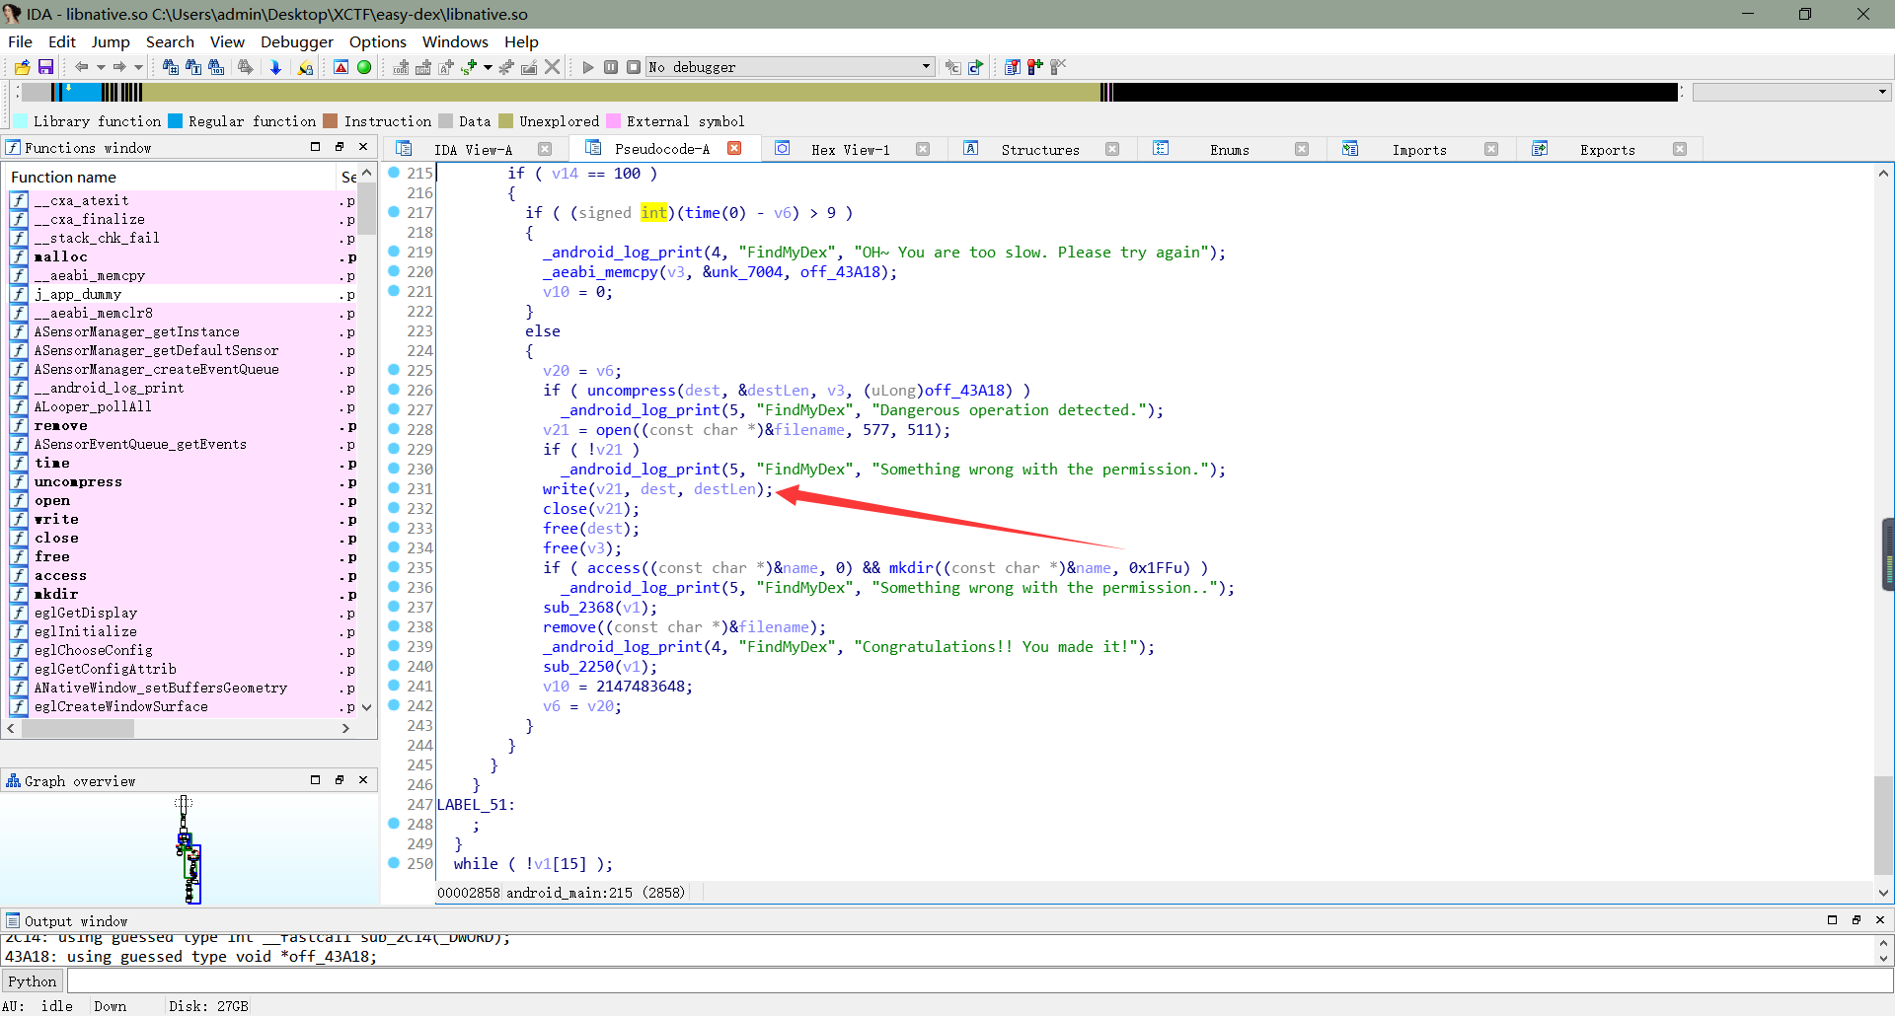Click the binoculars text-search toolbar icon

coord(193,67)
